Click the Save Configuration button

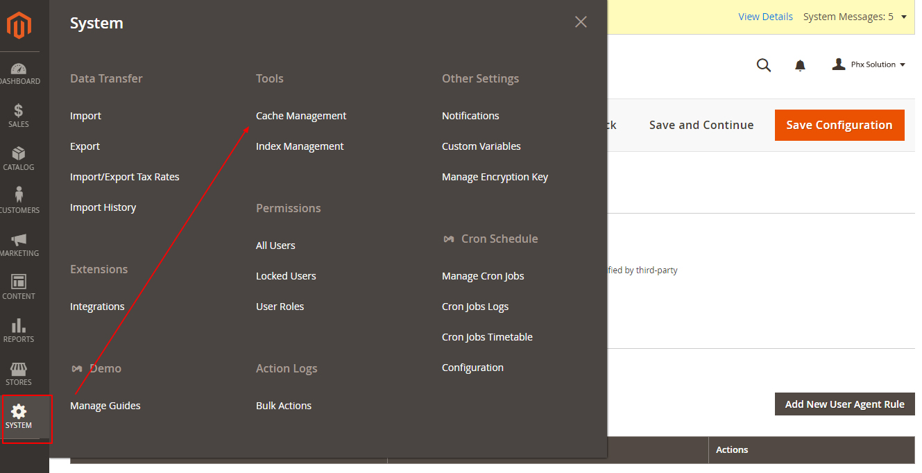pyautogui.click(x=839, y=125)
